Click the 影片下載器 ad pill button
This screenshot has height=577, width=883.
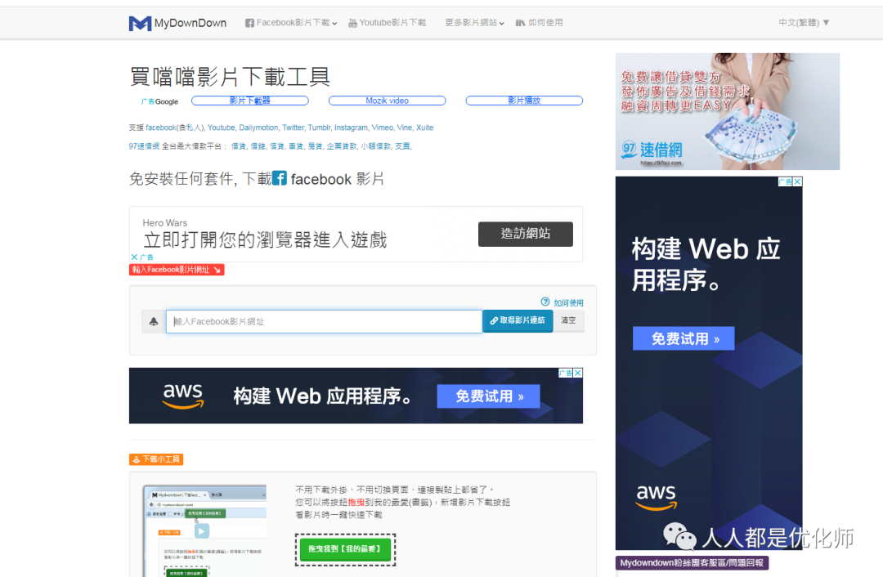[250, 101]
